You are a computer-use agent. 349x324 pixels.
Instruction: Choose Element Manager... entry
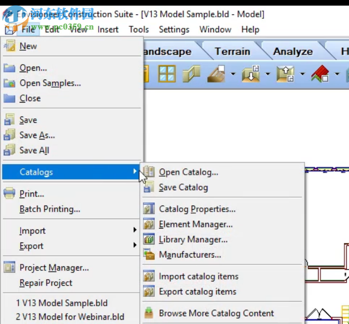223,224
